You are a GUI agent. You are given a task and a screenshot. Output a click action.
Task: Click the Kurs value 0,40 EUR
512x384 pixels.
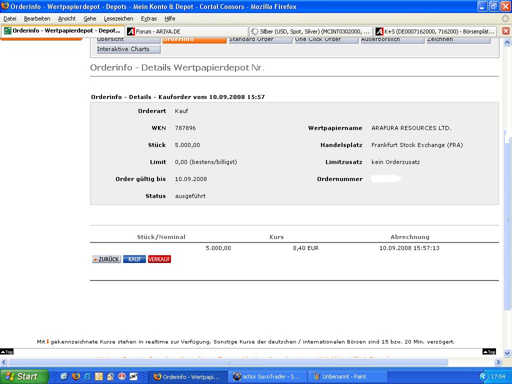pos(305,248)
